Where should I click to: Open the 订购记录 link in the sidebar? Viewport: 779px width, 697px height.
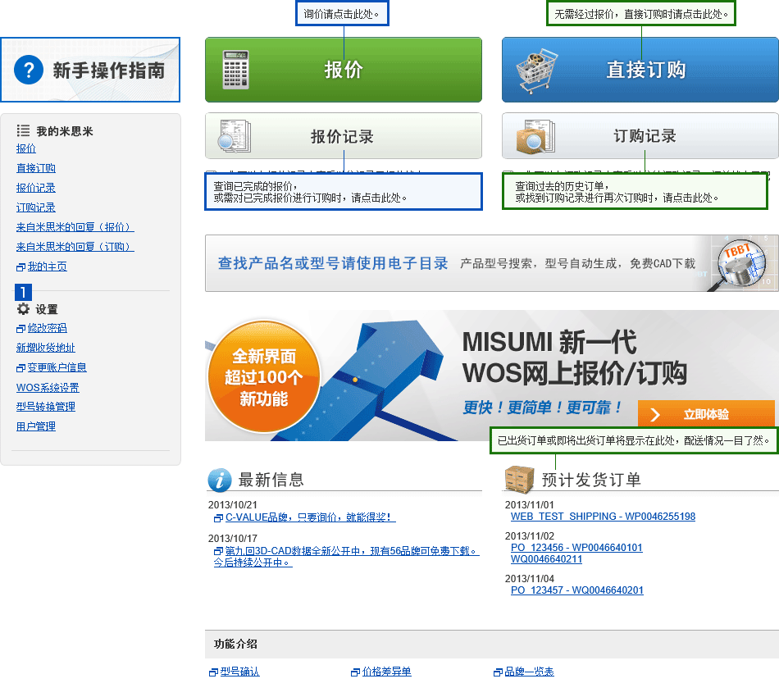click(36, 207)
